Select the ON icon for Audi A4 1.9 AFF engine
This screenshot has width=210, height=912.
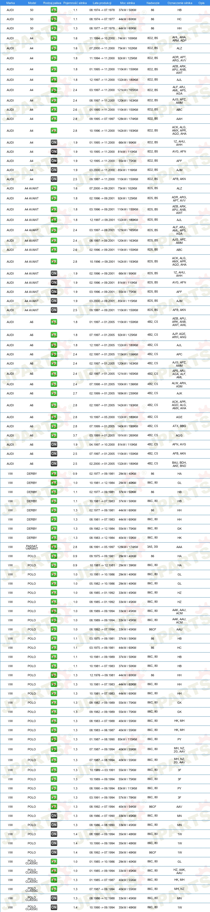54,161
